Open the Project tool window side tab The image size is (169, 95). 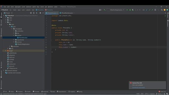[x=1, y=15]
